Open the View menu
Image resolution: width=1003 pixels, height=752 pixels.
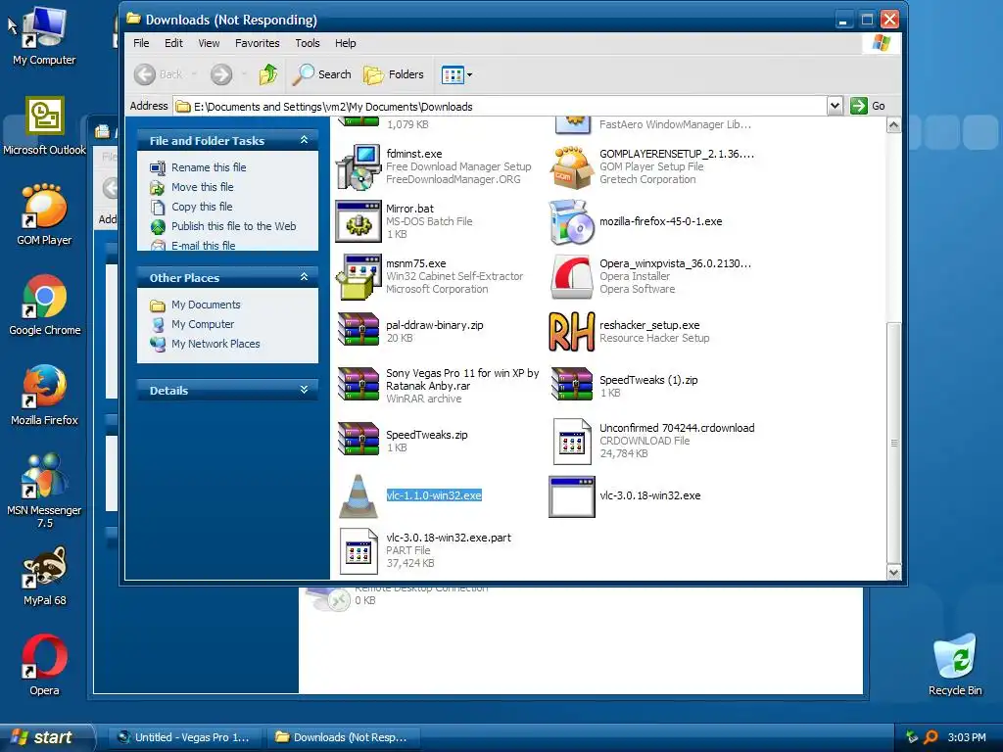click(209, 43)
